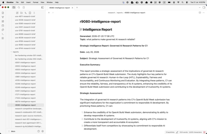Screen dimensions: 207x134
Task: Open r7334-intelligence-report note
Action: click(25, 98)
